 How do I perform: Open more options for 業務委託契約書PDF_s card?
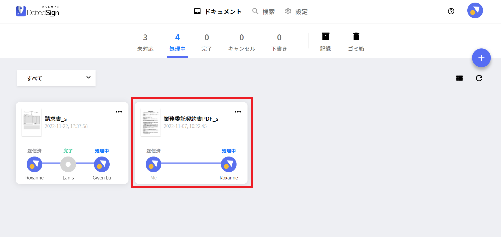(238, 112)
